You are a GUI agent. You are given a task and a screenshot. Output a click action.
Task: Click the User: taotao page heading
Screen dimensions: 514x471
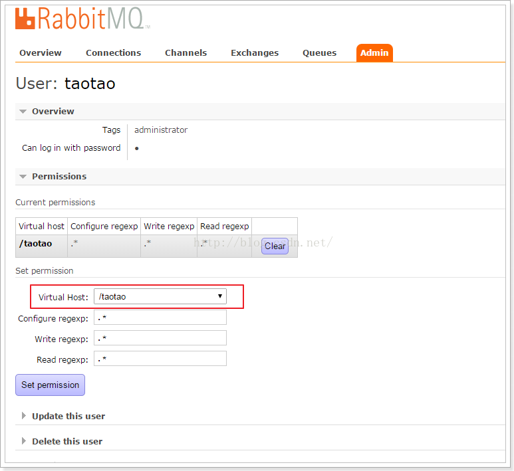coord(66,84)
